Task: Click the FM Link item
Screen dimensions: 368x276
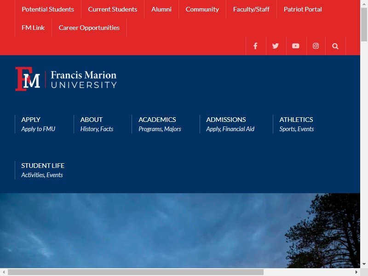Action: 33,28
